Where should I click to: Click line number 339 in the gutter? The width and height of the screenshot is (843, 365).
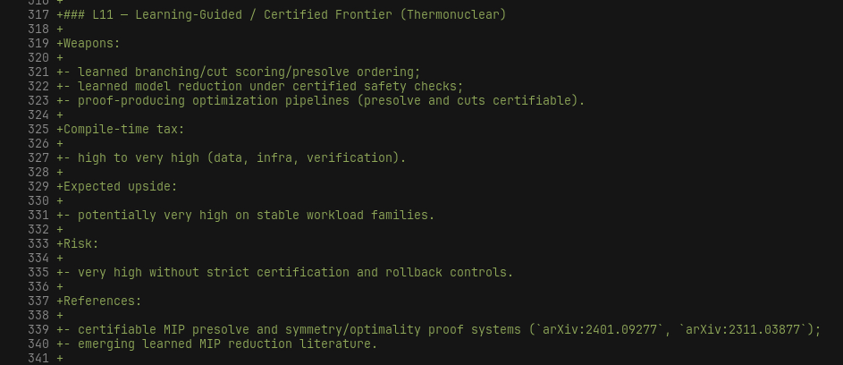pyautogui.click(x=38, y=330)
